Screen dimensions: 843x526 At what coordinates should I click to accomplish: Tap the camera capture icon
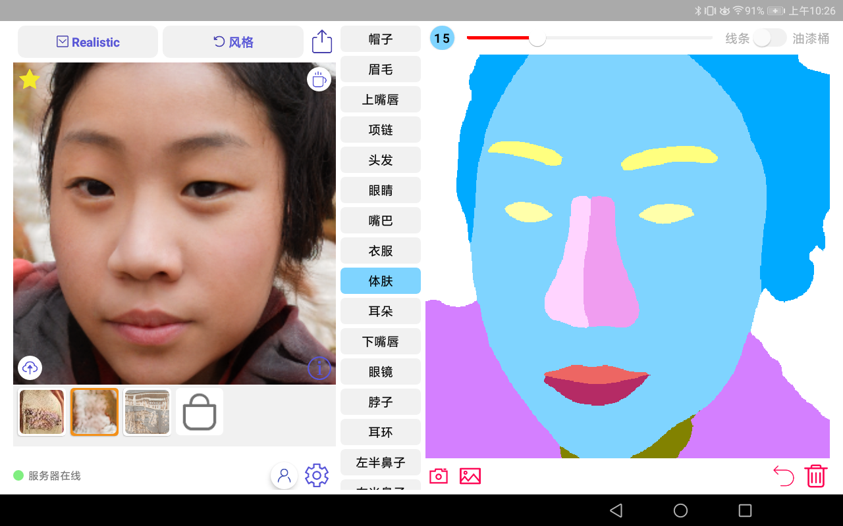click(x=439, y=476)
